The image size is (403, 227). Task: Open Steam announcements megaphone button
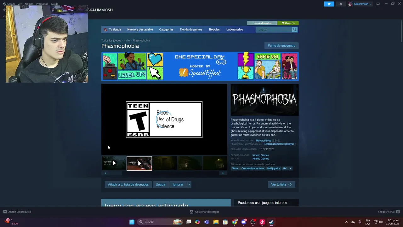[x=329, y=4]
